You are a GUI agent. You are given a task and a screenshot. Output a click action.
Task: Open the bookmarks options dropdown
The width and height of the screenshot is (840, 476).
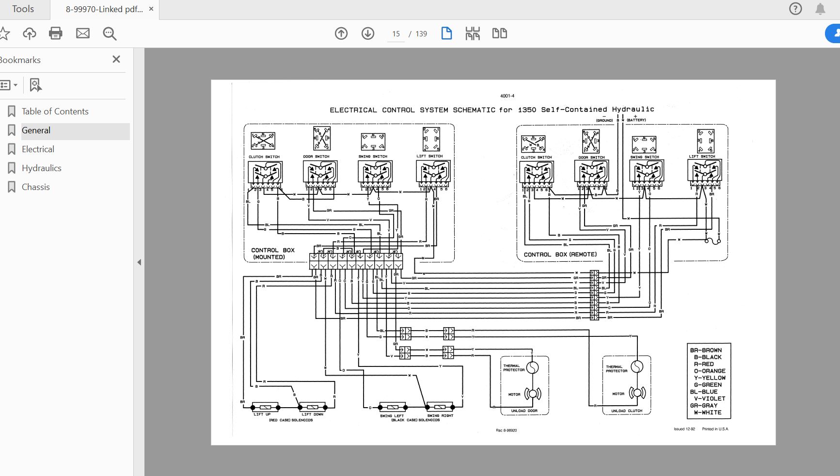[9, 85]
